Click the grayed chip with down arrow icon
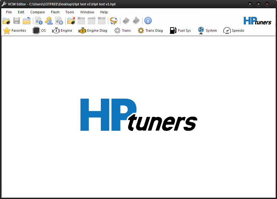 click(136, 21)
